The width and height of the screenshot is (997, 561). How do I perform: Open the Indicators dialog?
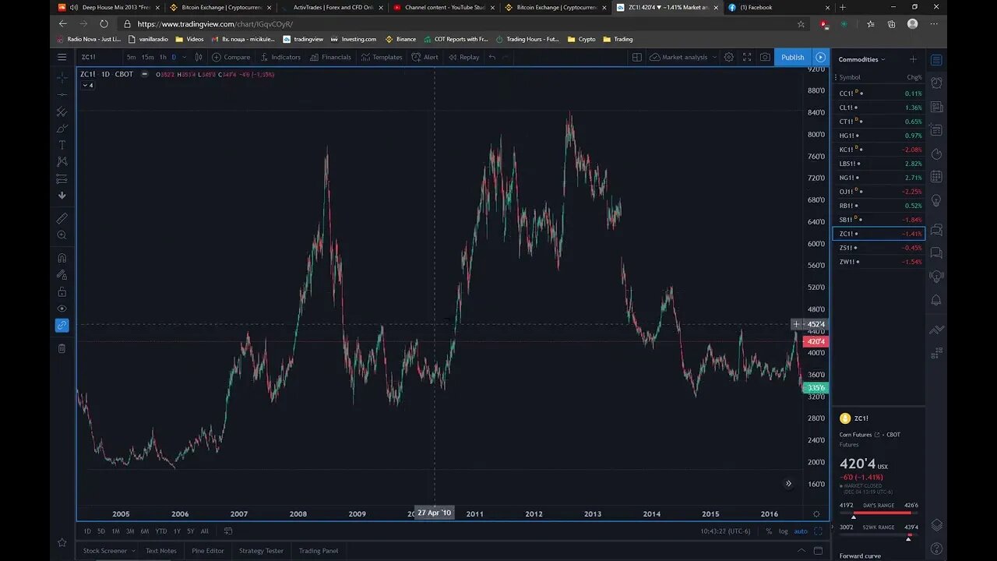(x=280, y=57)
